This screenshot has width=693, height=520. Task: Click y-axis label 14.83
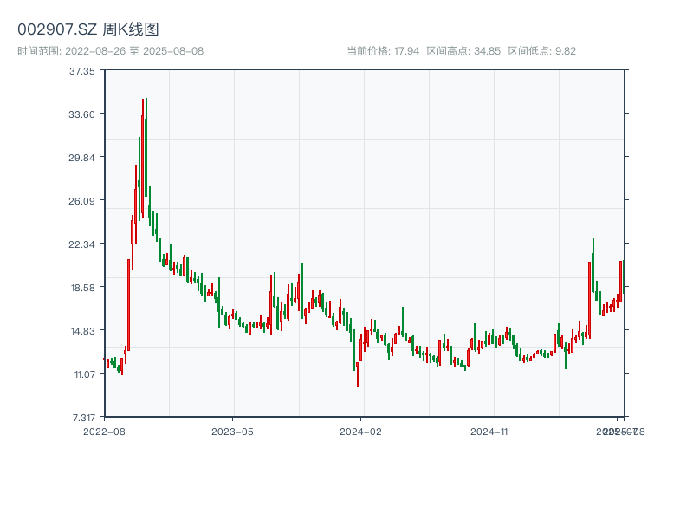(82, 331)
